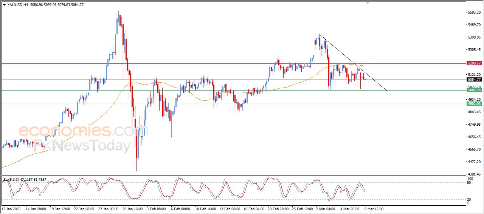Select the red 5200.57 price label
484x214 pixels.
point(474,63)
